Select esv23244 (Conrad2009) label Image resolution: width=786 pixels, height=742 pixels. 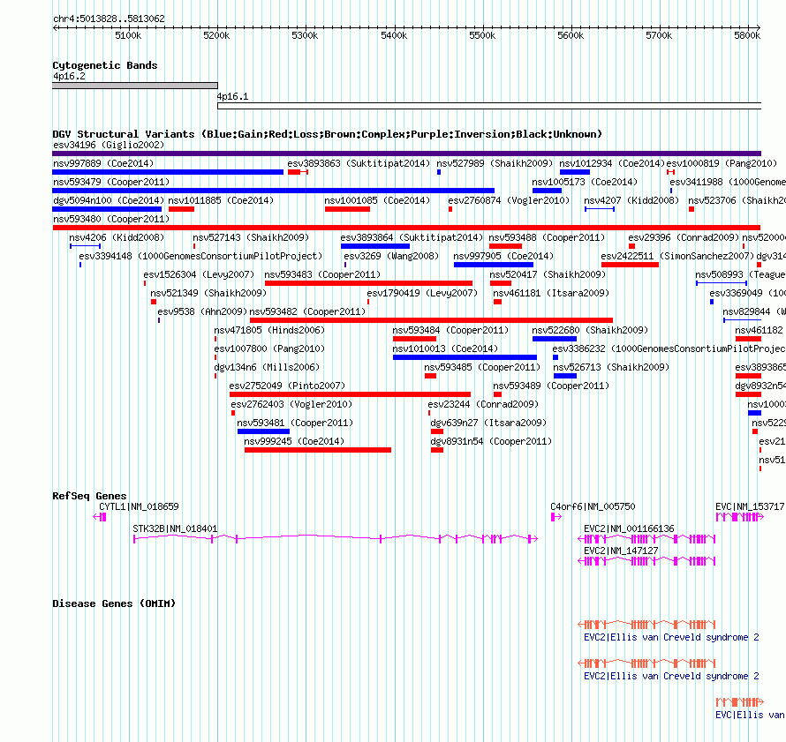click(x=483, y=404)
